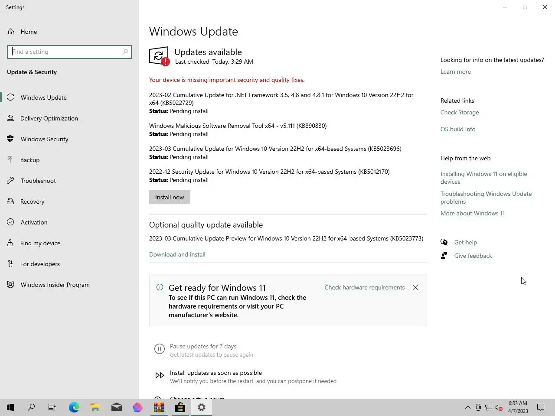Dismiss the Get ready for Windows 11 banner
This screenshot has height=416, width=555.
415,287
